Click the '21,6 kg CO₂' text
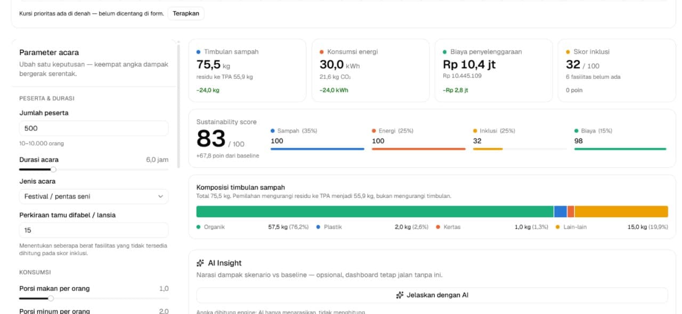682x314 pixels. click(335, 77)
